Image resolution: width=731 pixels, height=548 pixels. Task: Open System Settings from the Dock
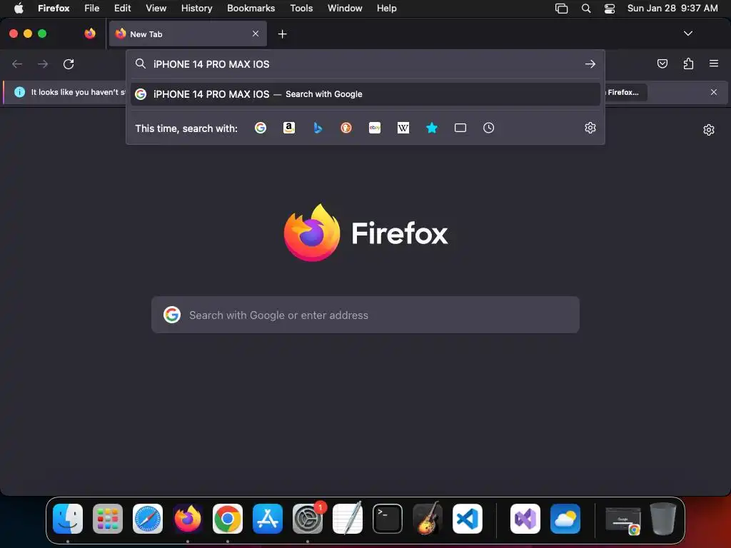308,519
